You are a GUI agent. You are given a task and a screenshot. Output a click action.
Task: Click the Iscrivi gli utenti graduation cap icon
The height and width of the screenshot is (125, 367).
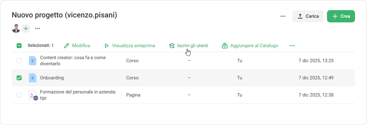point(172,46)
